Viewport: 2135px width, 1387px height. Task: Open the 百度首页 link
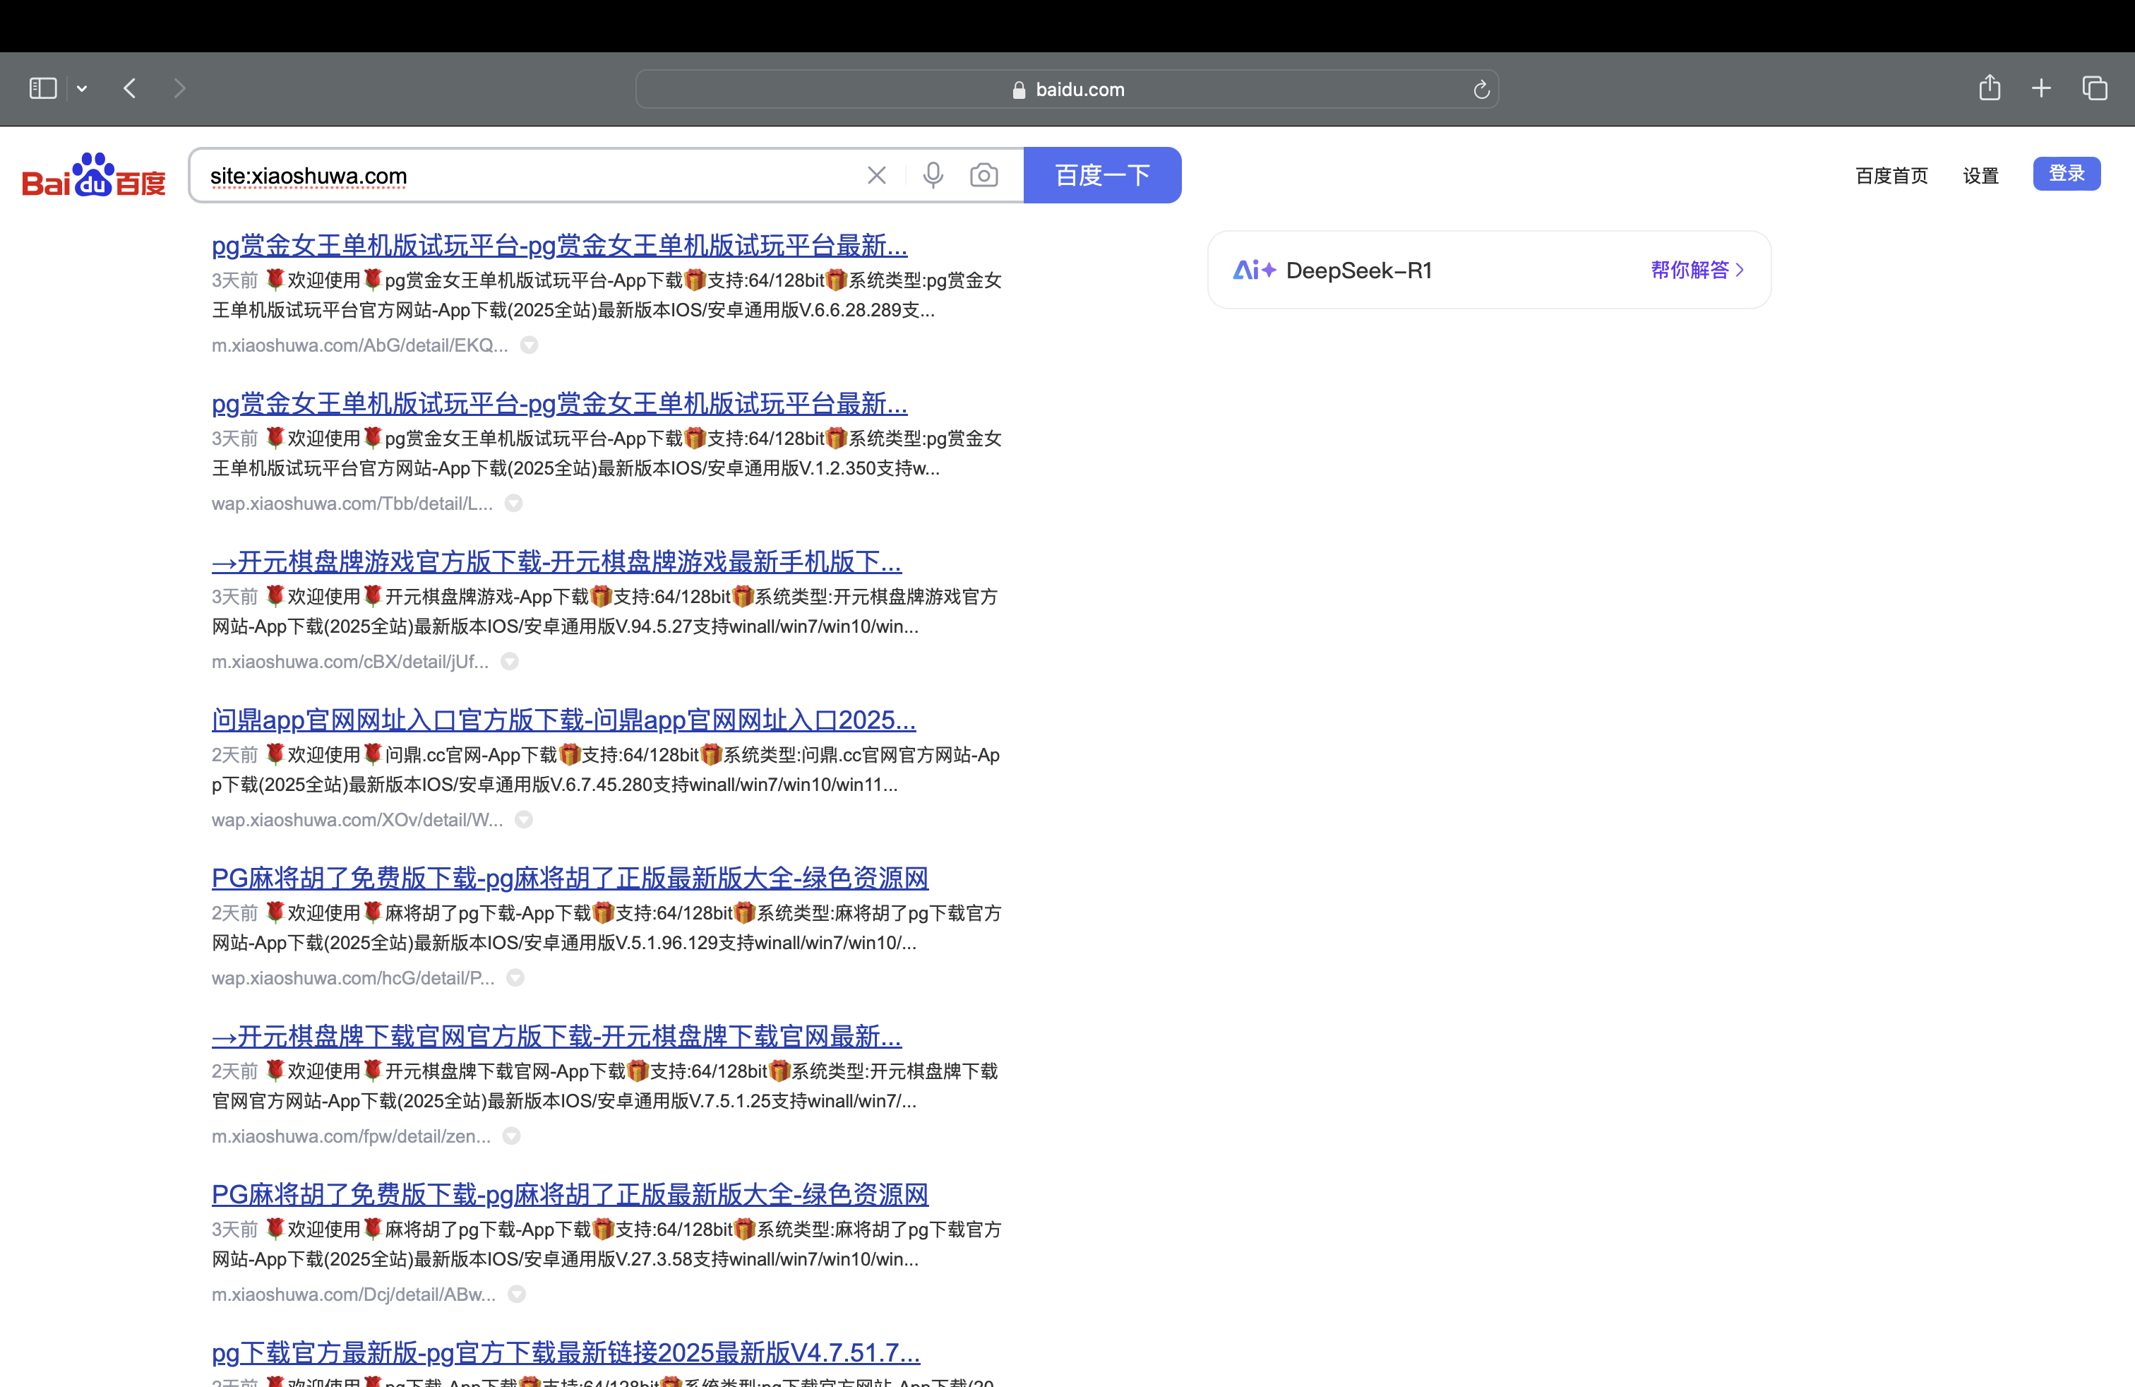click(1891, 175)
